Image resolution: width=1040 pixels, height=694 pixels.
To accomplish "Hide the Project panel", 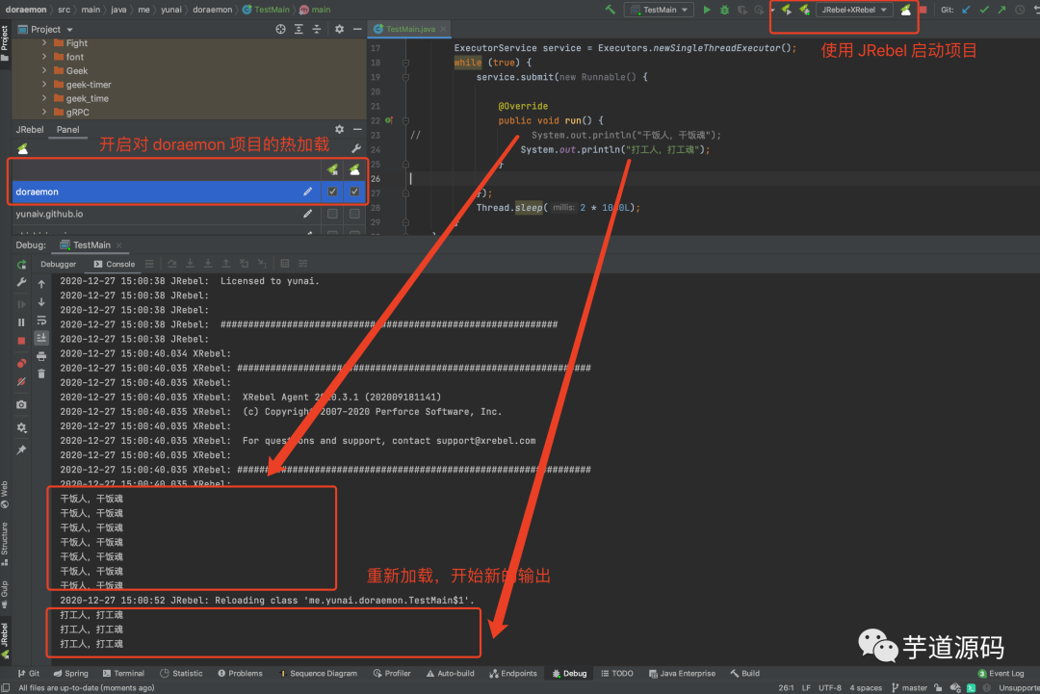I will pyautogui.click(x=357, y=29).
